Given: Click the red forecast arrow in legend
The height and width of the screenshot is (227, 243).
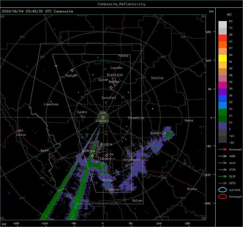Looking at the screenshot, I should pyautogui.click(x=222, y=149).
